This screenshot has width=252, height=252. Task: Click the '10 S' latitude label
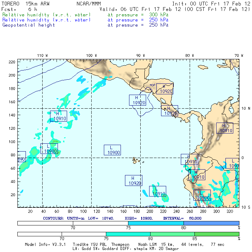[x=246, y=207]
